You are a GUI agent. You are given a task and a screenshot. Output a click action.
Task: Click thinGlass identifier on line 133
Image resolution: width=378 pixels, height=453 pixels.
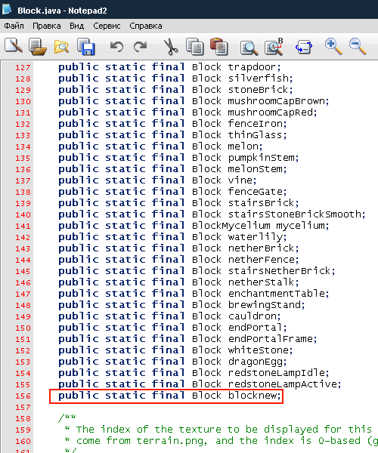pos(256,135)
